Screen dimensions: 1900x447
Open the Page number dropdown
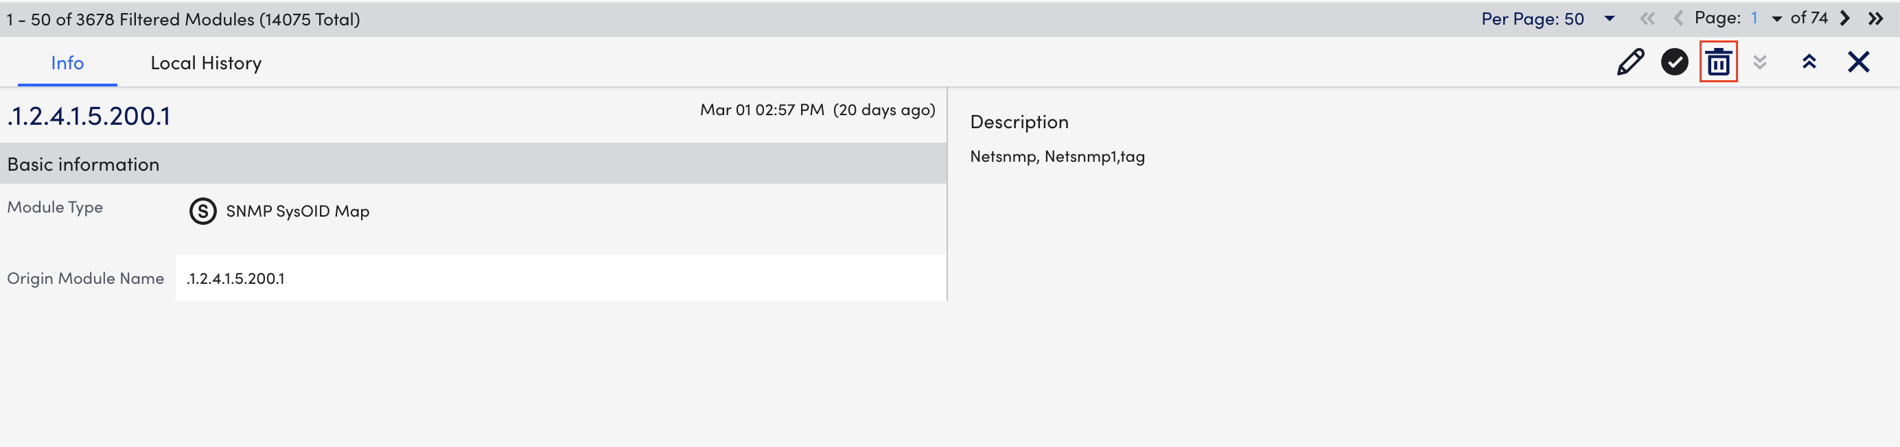click(x=1767, y=19)
